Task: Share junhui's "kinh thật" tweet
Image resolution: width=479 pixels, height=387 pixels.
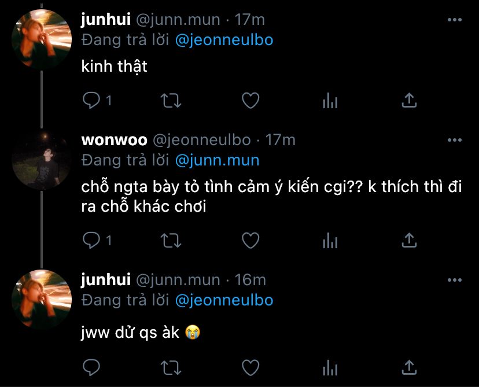Action: [409, 101]
